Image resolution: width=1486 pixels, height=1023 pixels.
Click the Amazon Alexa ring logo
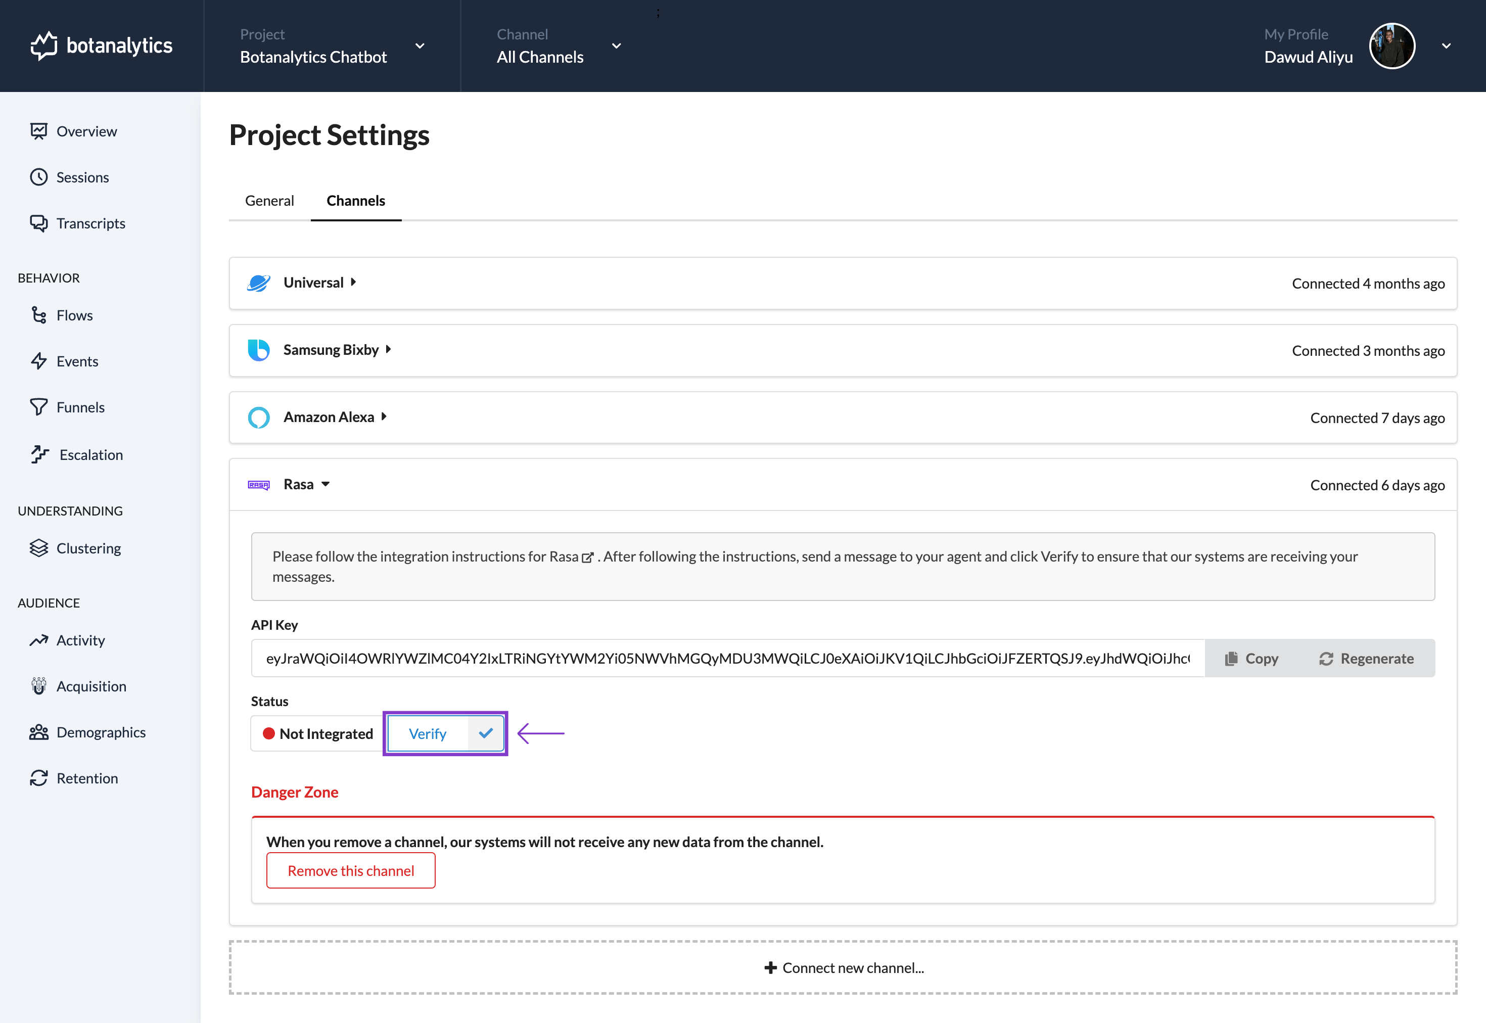coord(258,417)
